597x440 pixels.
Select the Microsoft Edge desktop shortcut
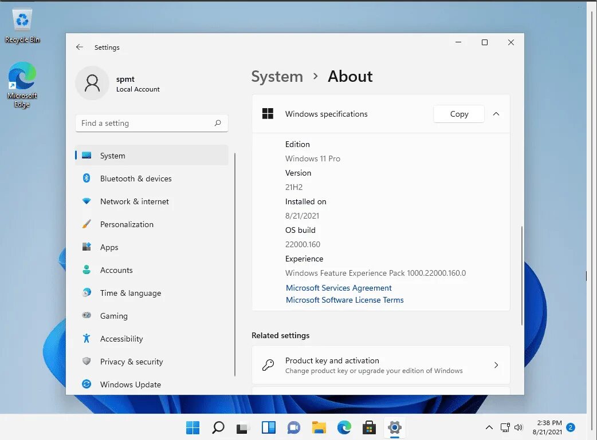click(x=22, y=85)
